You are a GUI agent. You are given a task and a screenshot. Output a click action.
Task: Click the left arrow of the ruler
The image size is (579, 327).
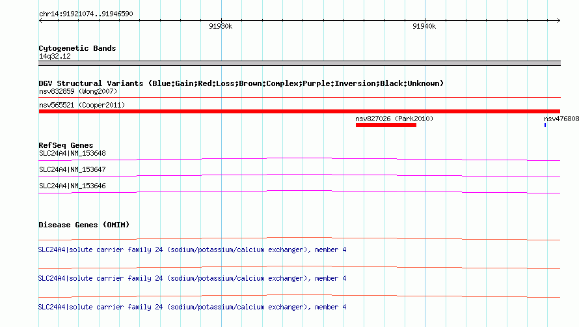coord(40,20)
